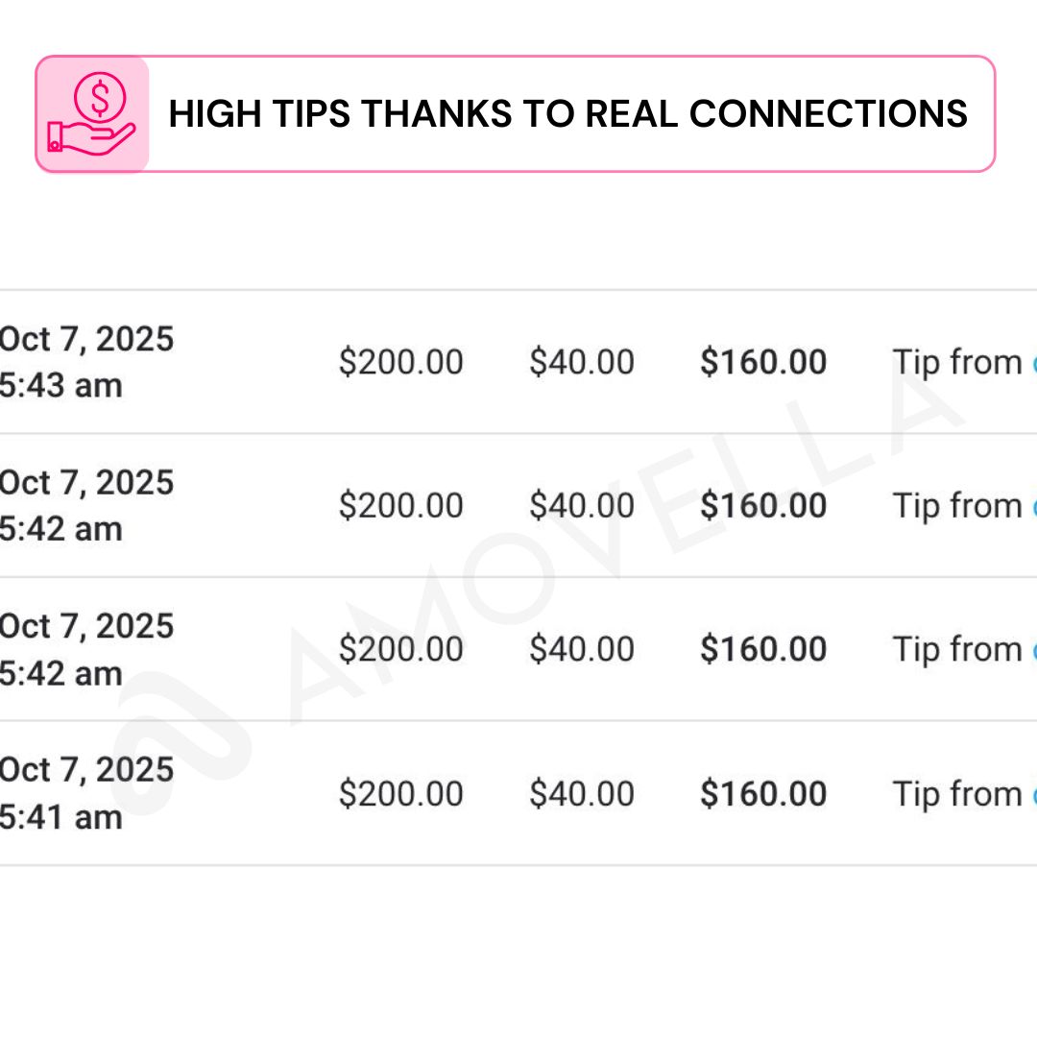Click the bold $160.00 net in 5:41 am row
The width and height of the screenshot is (1037, 1037).
tap(763, 794)
